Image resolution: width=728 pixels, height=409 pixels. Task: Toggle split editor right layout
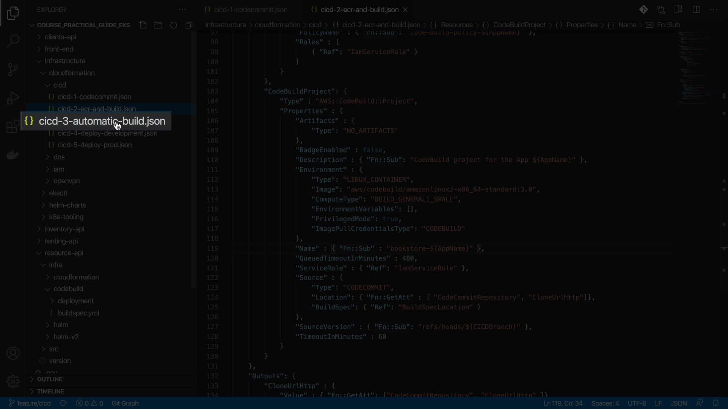tap(696, 9)
